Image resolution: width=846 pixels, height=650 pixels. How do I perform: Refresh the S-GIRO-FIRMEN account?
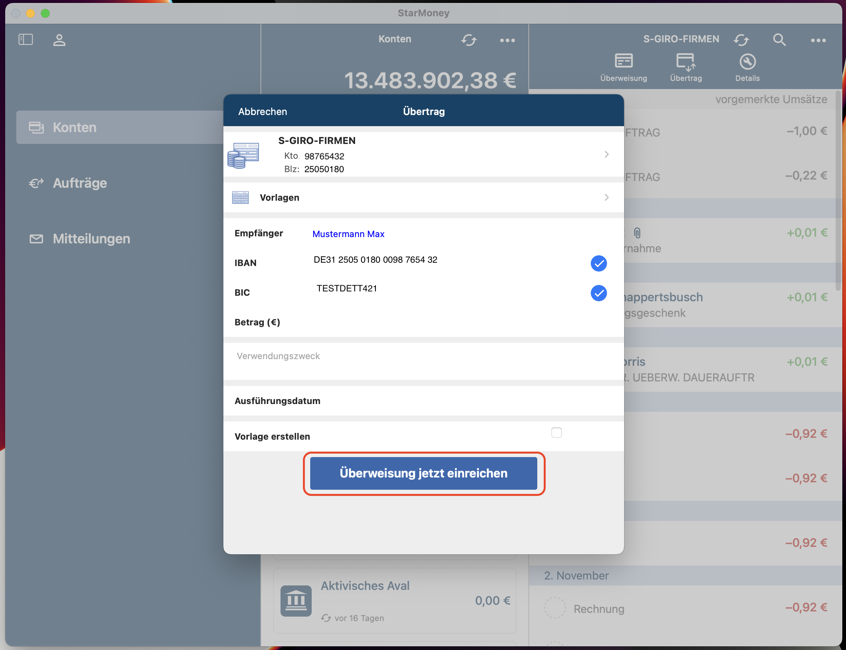(x=741, y=40)
